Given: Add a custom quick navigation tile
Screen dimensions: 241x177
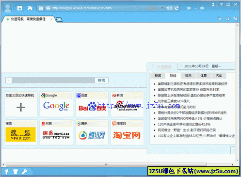Looking at the screenshot, I should (21, 104).
